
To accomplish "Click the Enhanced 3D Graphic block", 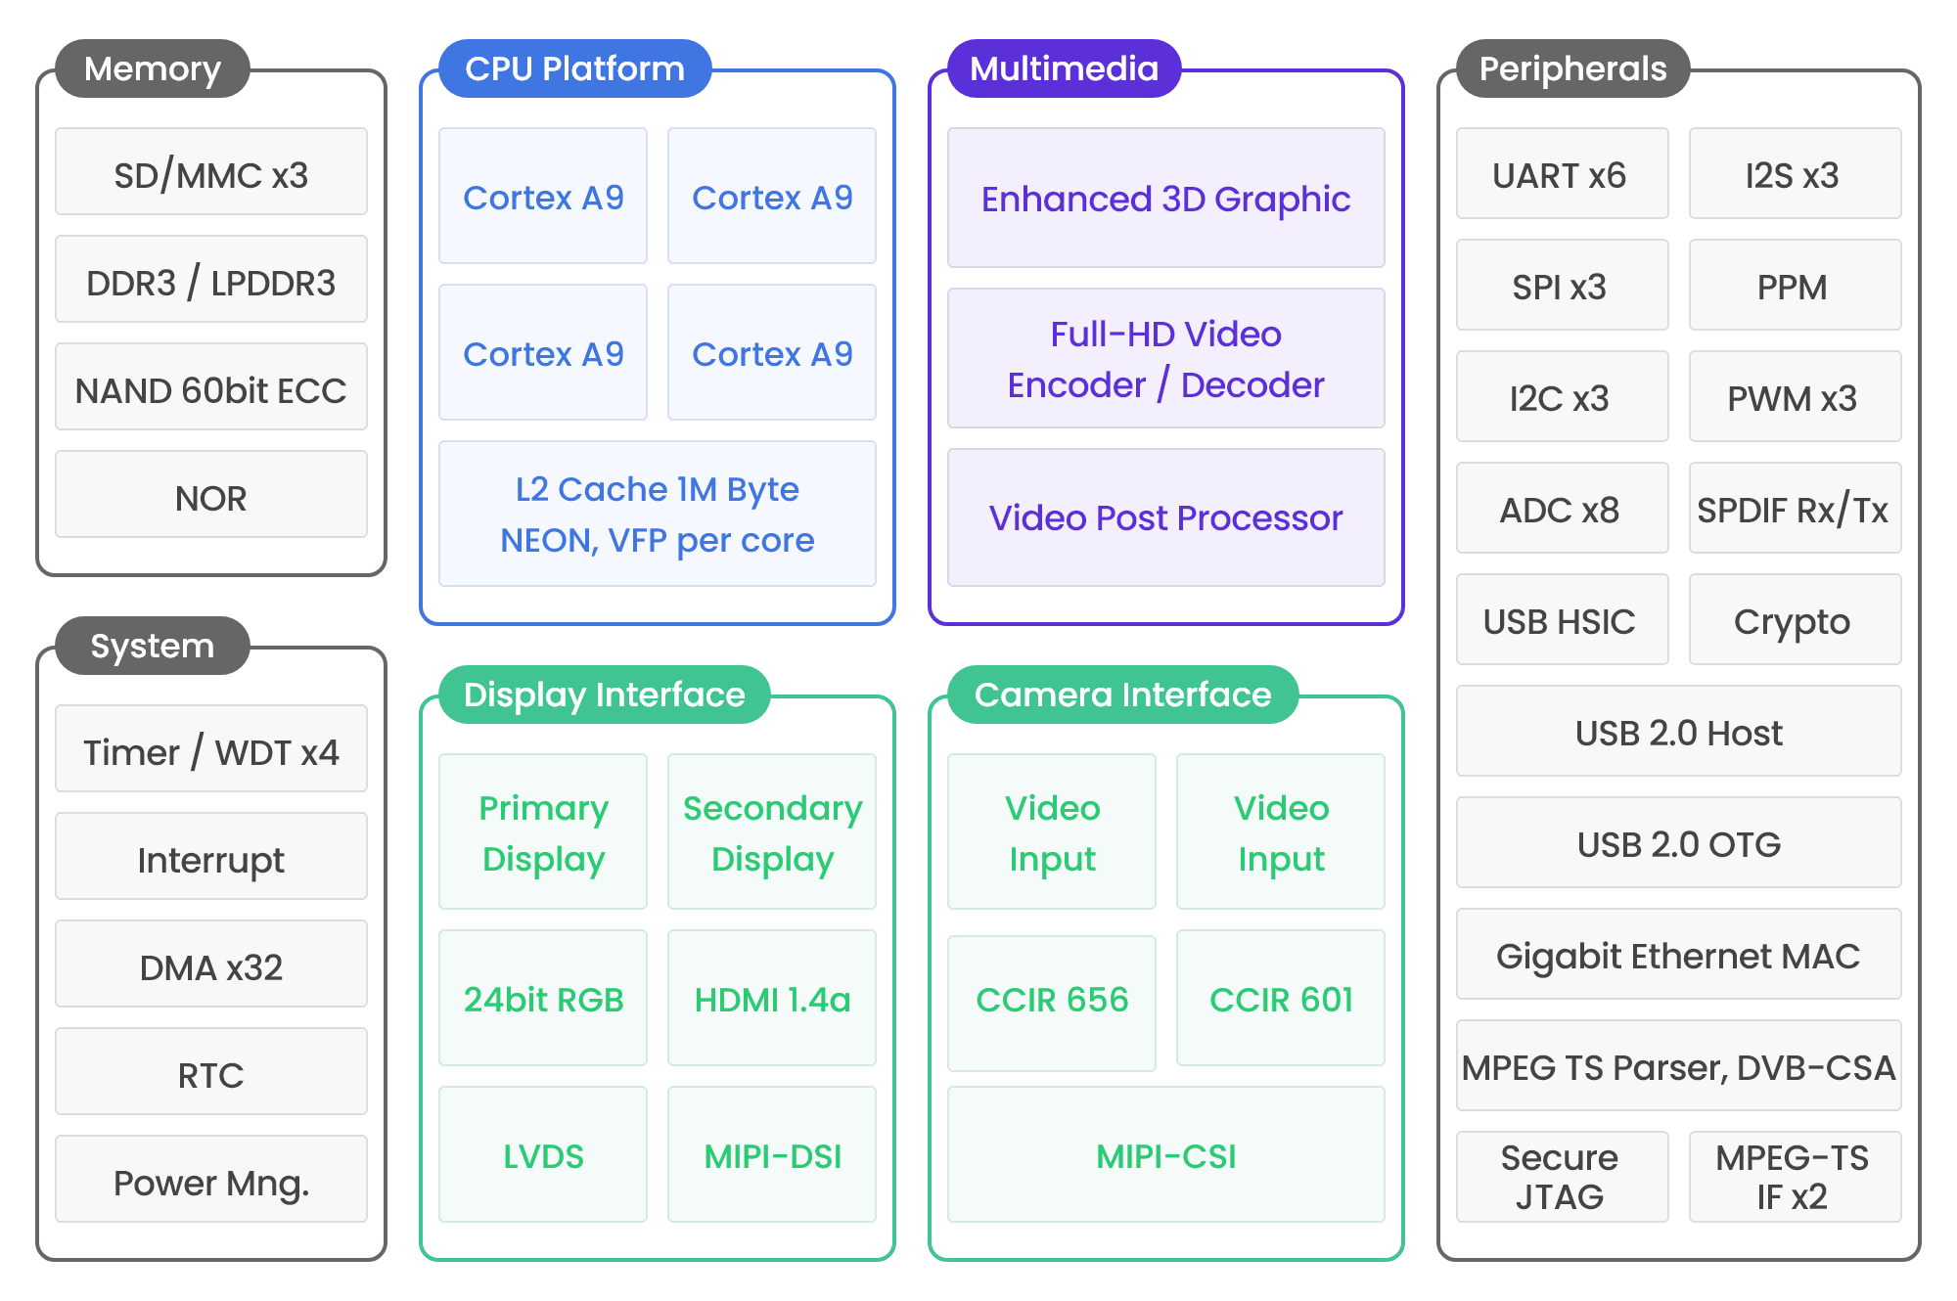I will point(1166,198).
